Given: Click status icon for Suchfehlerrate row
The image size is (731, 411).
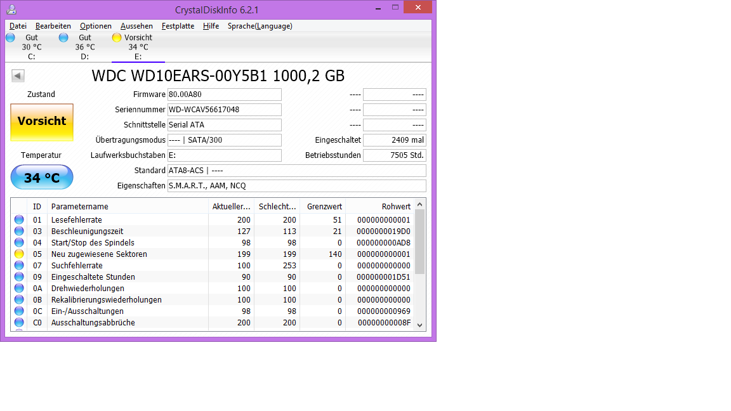Looking at the screenshot, I should point(19,265).
